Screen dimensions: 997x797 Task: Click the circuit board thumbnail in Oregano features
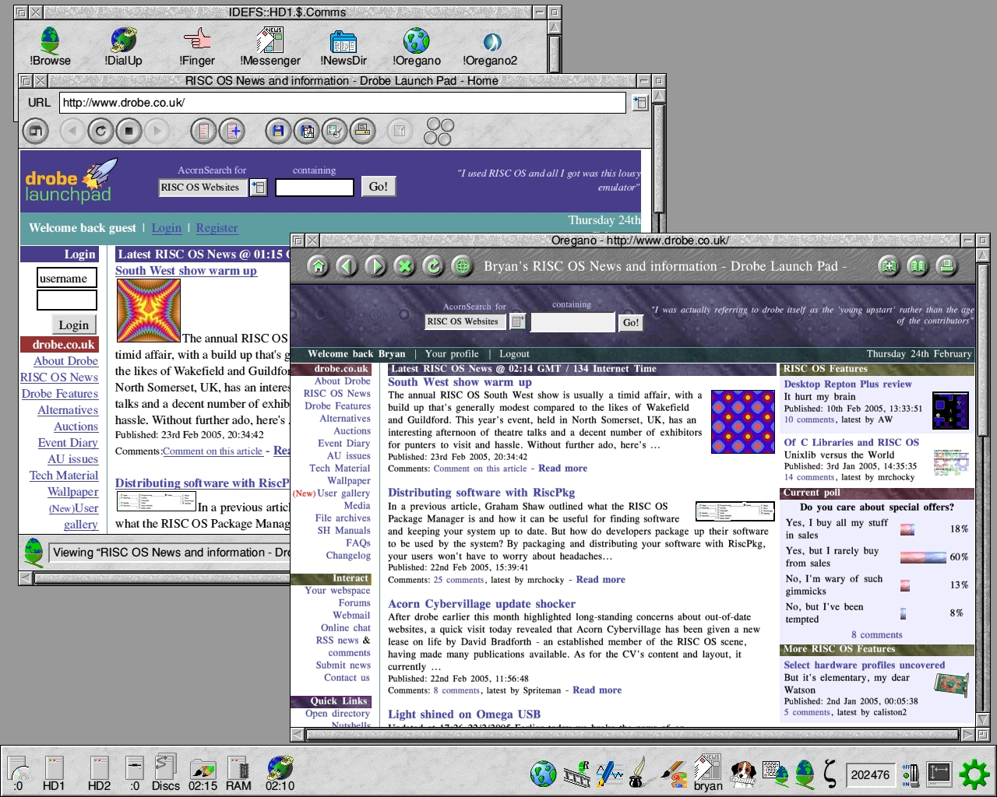point(950,685)
